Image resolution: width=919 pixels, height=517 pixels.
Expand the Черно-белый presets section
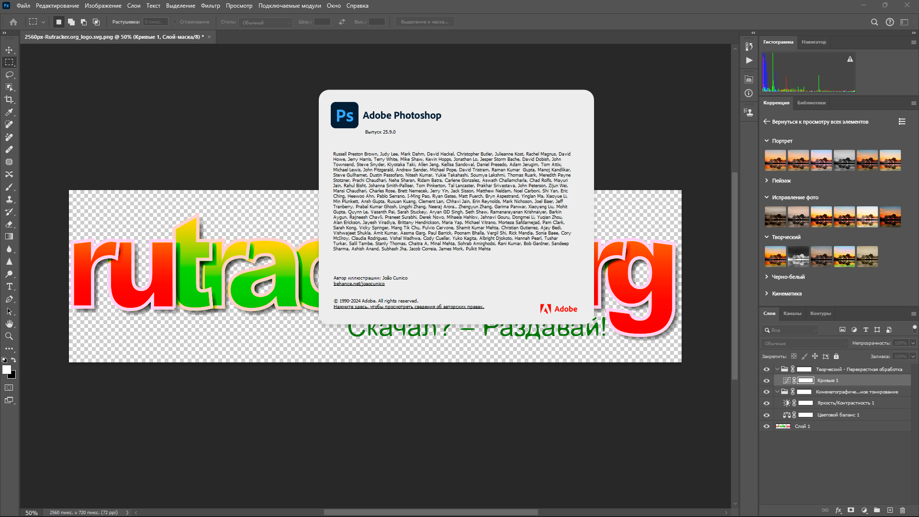766,277
